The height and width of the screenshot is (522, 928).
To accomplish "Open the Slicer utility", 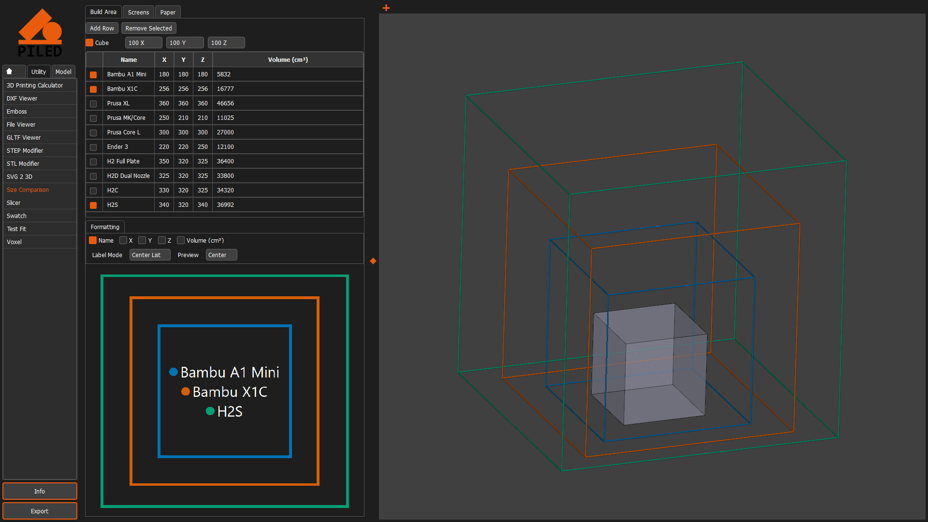I will coord(14,203).
